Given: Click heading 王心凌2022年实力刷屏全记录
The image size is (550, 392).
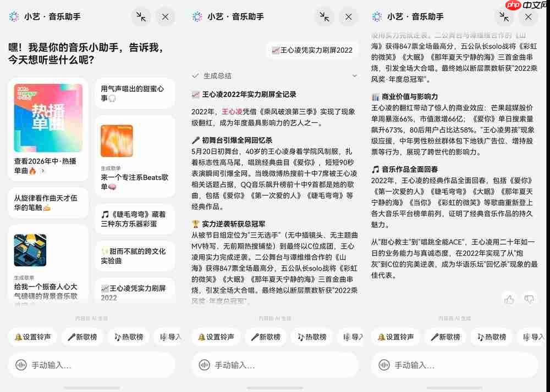Looking at the screenshot, I should click(244, 94).
